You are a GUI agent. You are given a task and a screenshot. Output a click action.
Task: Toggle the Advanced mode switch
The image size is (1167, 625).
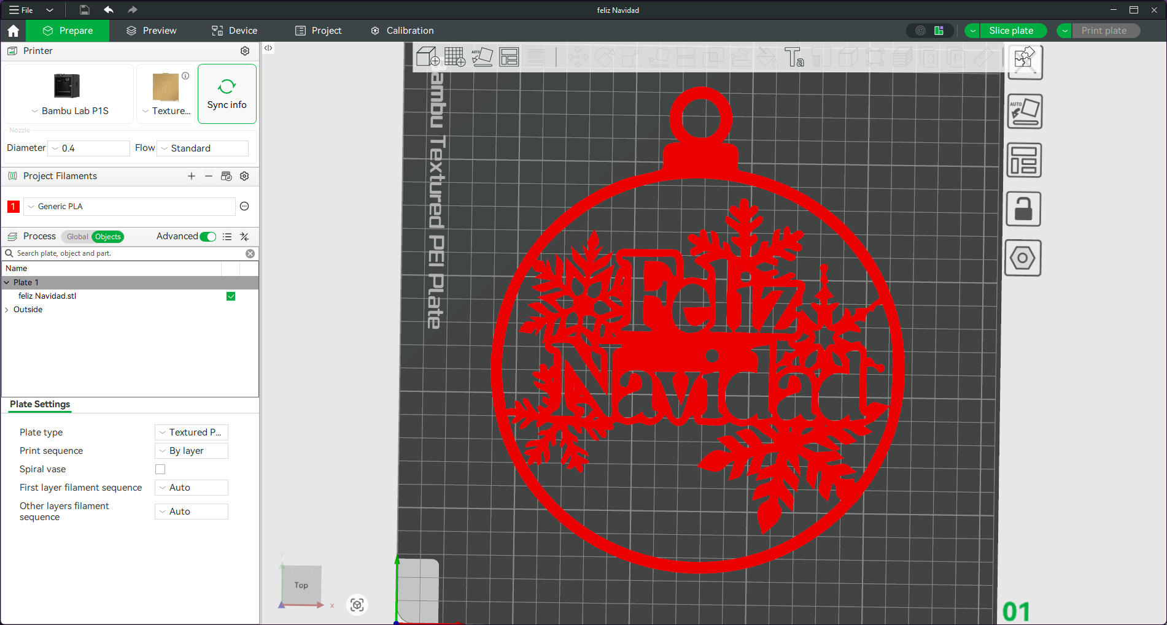point(208,237)
